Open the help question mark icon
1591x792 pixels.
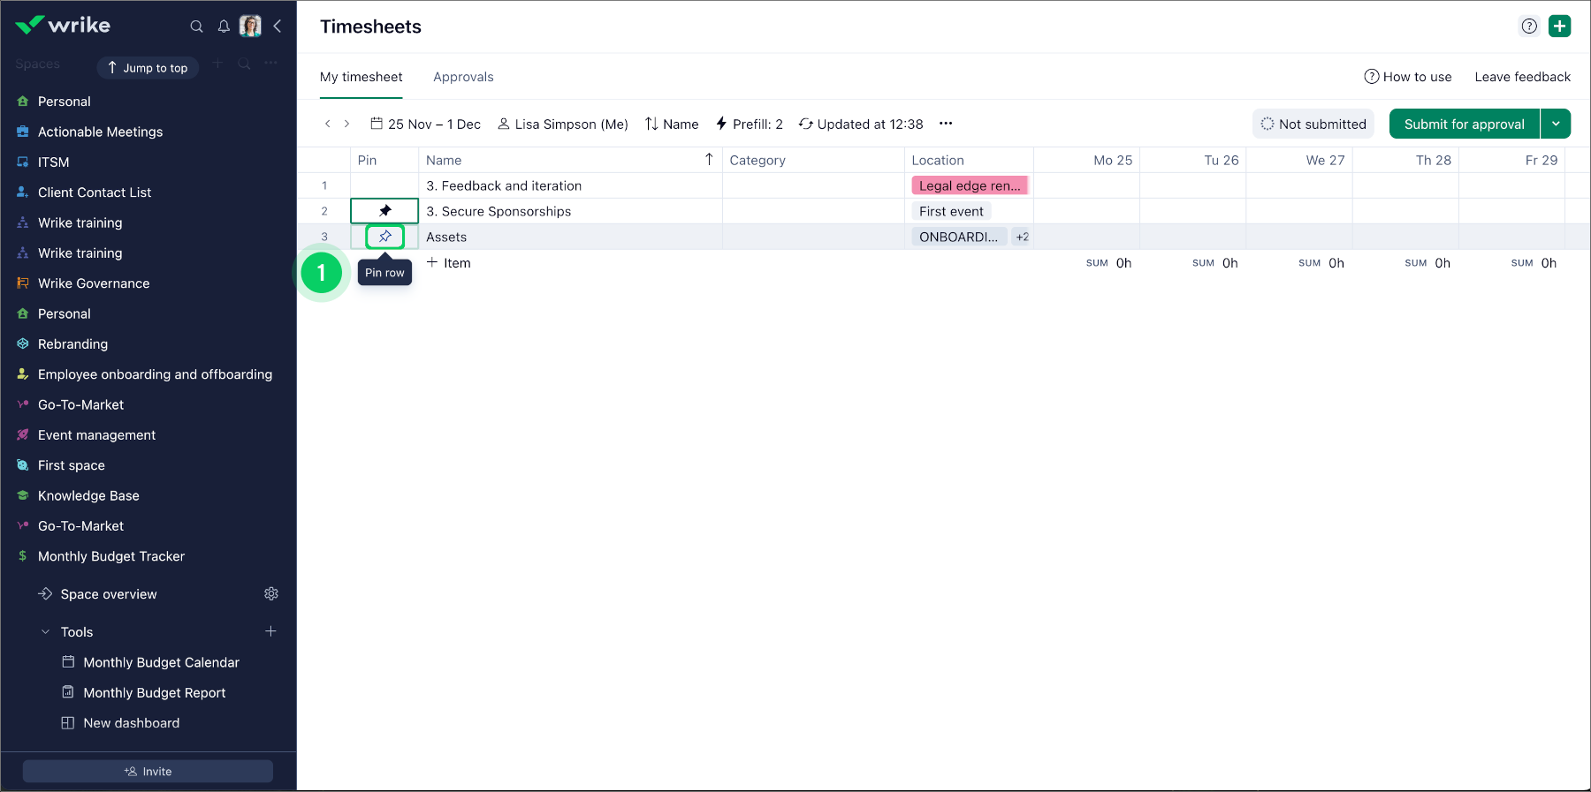tap(1529, 26)
